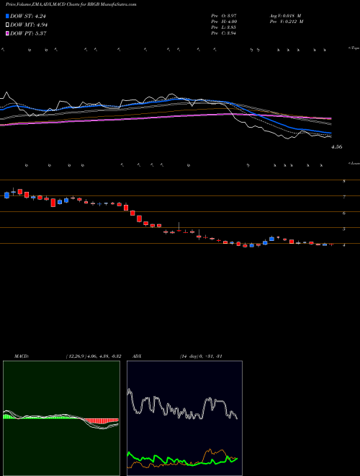Image resolution: width=360 pixels, height=476 pixels.
Task: Click the MACD panel title label
Action: point(22,356)
